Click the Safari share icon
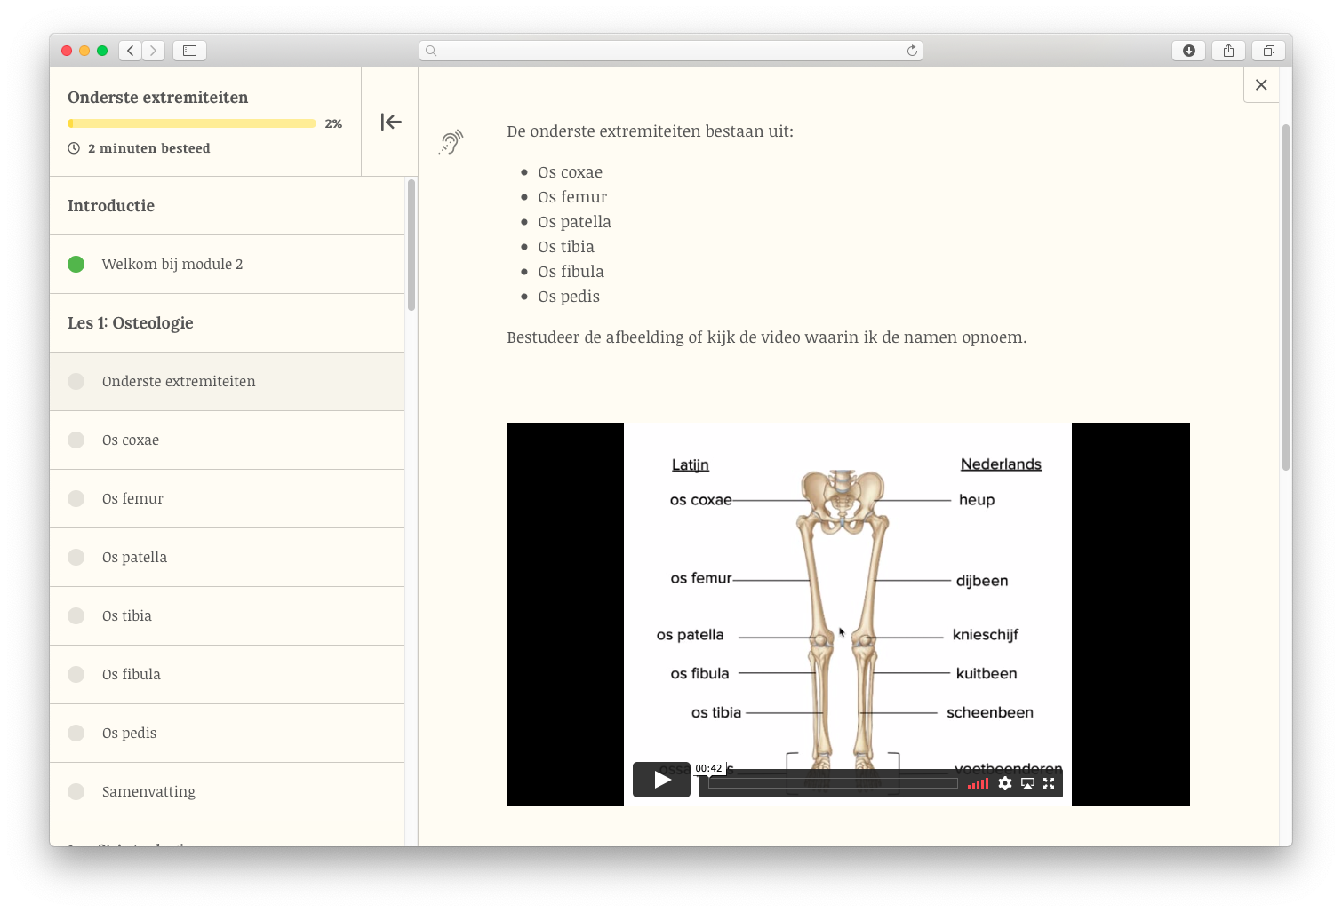Image resolution: width=1342 pixels, height=912 pixels. coord(1228,51)
